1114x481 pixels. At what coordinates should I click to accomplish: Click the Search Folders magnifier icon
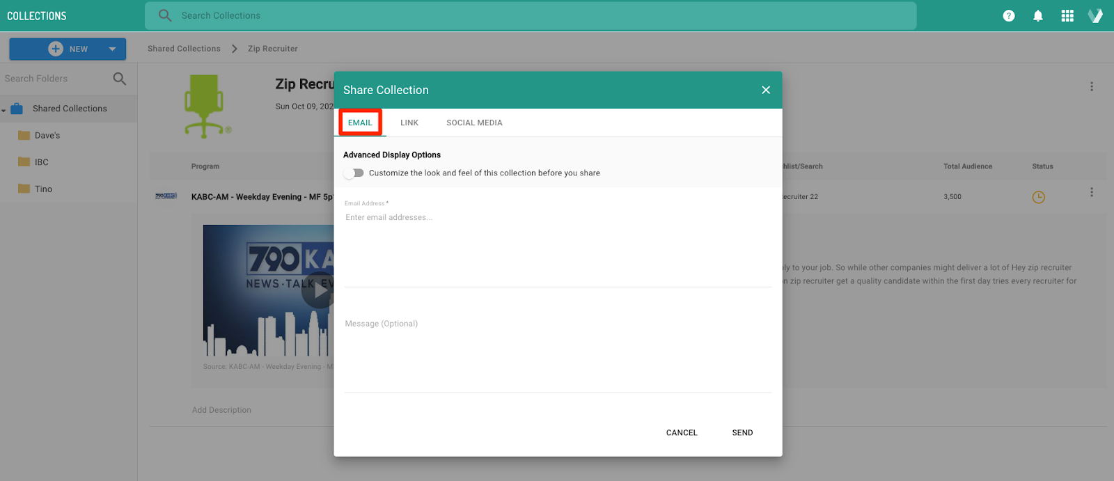pos(120,79)
